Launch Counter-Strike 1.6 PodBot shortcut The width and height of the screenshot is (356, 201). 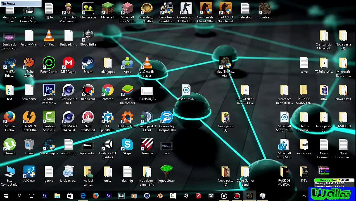[186, 13]
